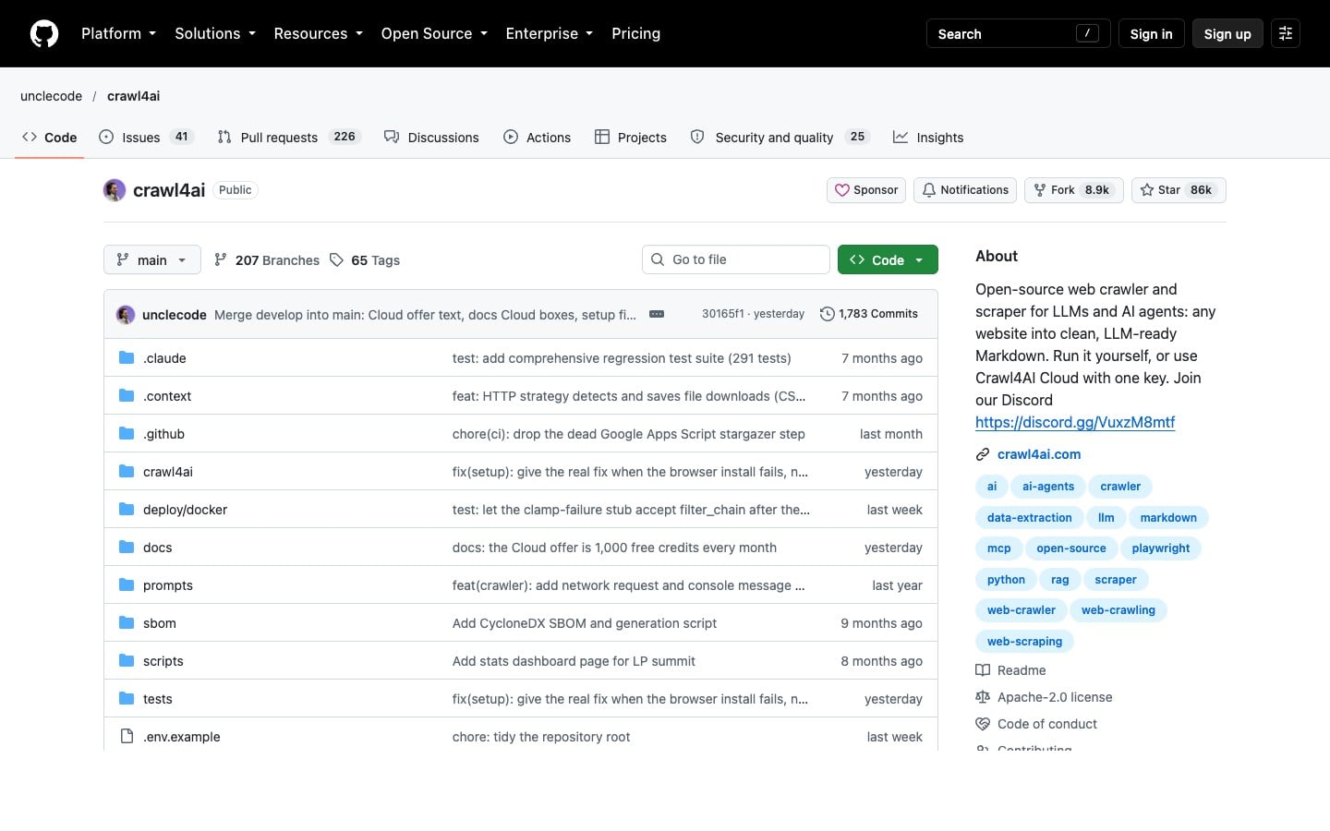Click the branch icon beside 207 Branches
Viewport: 1330px width, 831px height.
pos(220,259)
